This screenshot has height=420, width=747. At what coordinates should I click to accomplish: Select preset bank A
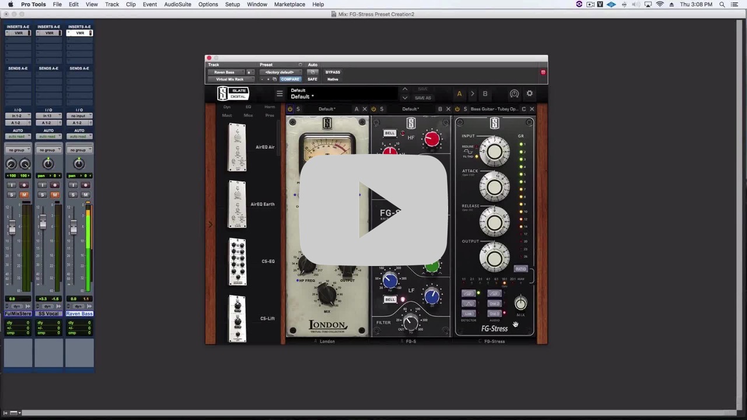tap(459, 94)
